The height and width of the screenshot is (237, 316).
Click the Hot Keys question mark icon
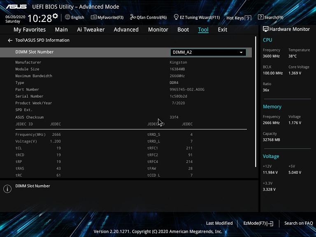tap(248, 18)
